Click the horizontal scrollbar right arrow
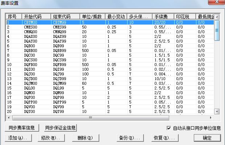This screenshot has width=225, height=145. pos(211,118)
